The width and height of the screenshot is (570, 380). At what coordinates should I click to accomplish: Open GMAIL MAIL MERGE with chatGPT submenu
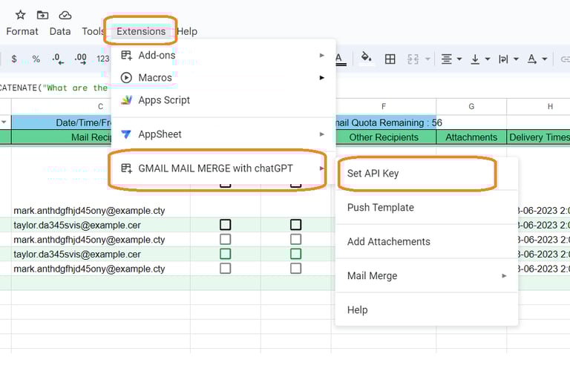[x=223, y=168]
